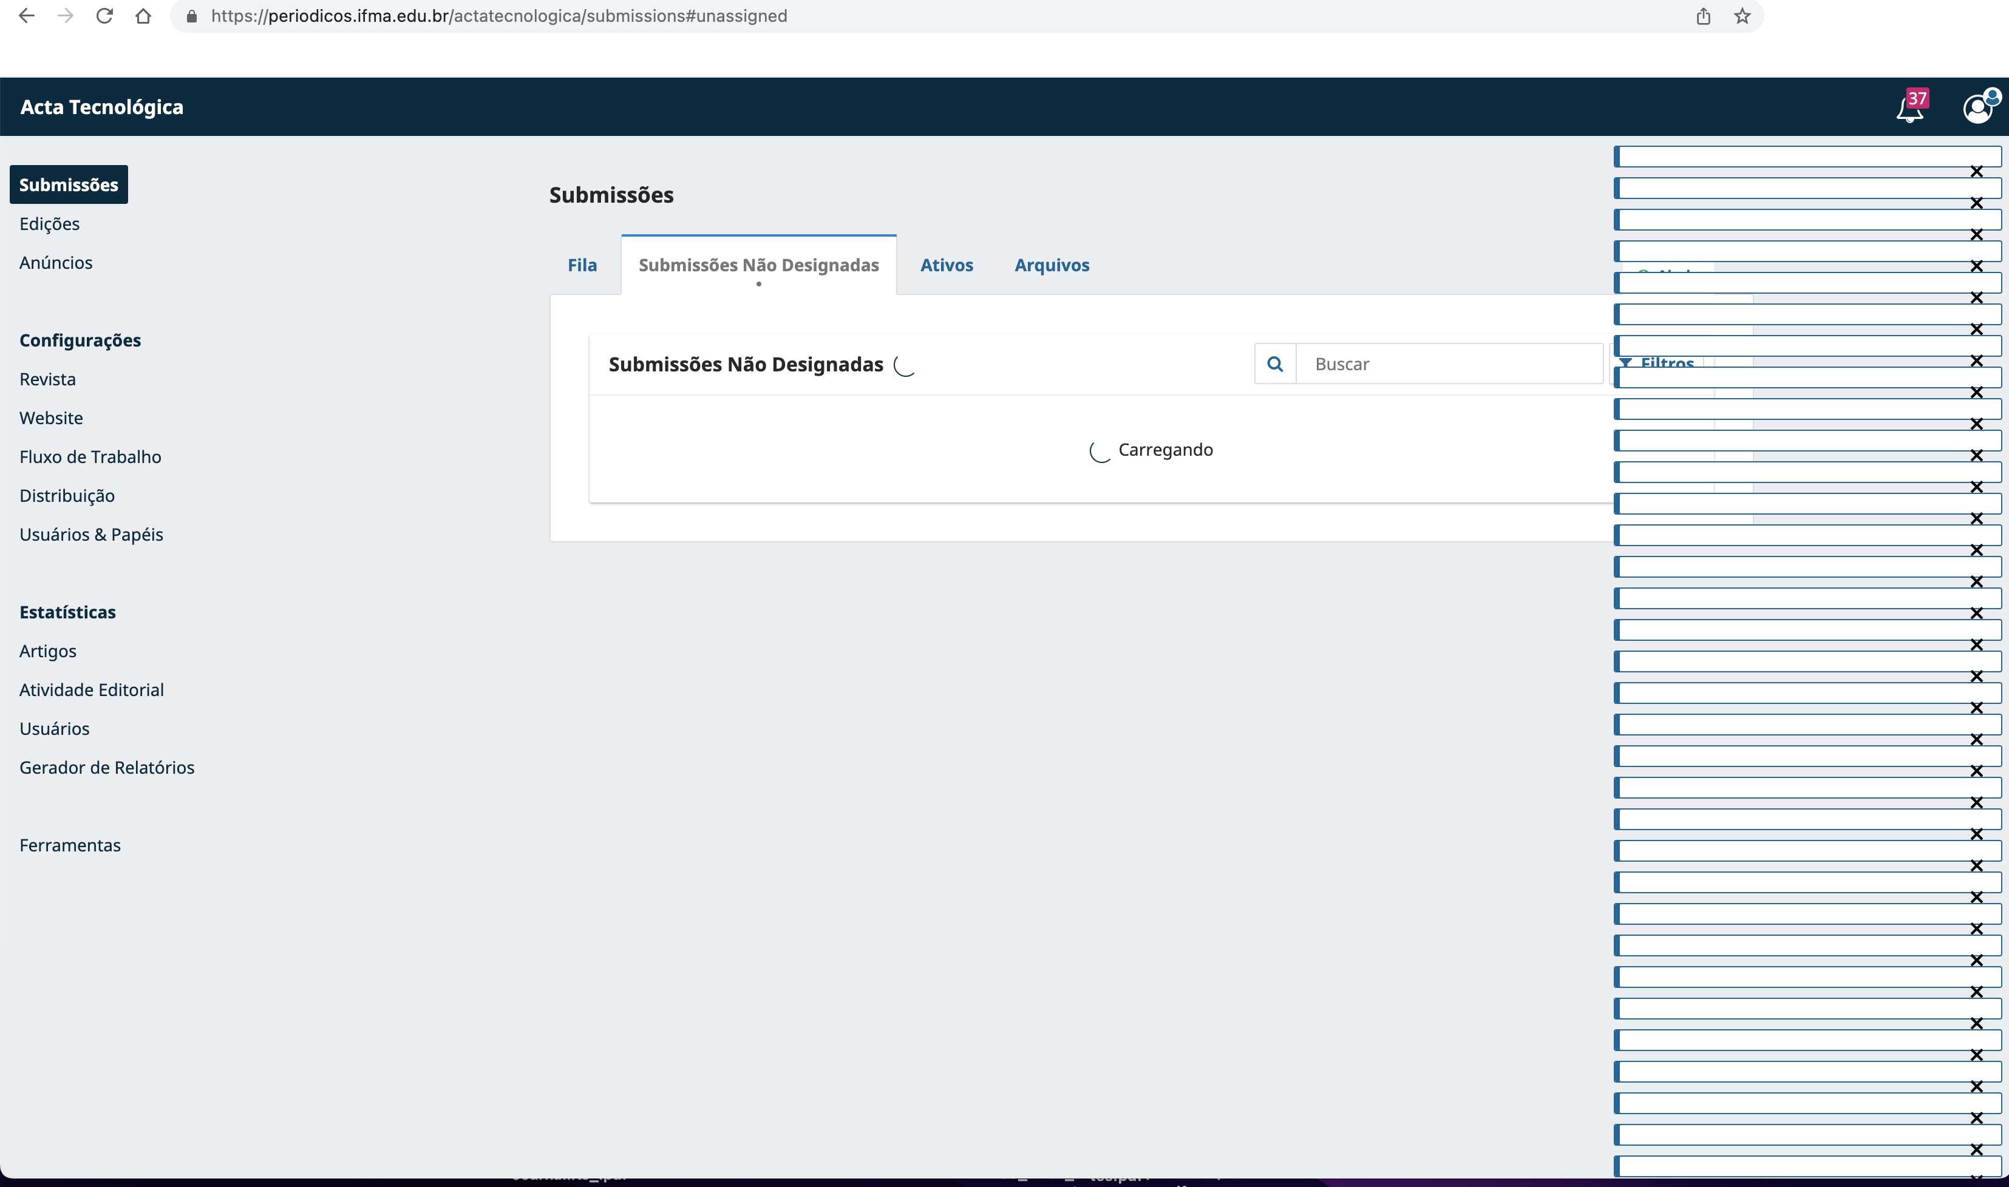Open Usuários & Papéis settings

(x=91, y=534)
